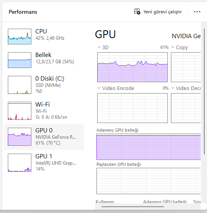Click the Adanmış GPU belleği graph
Viewport: 207px width, 213px height.
[149, 147]
